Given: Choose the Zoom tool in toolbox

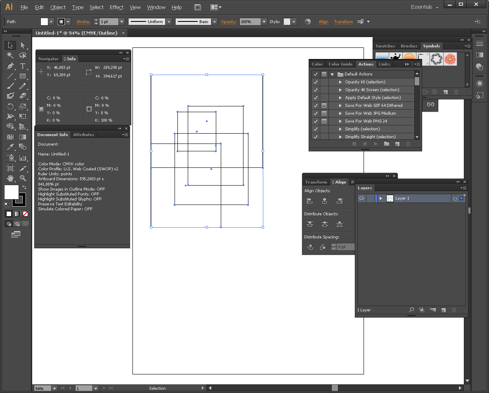Looking at the screenshot, I should click(23, 178).
